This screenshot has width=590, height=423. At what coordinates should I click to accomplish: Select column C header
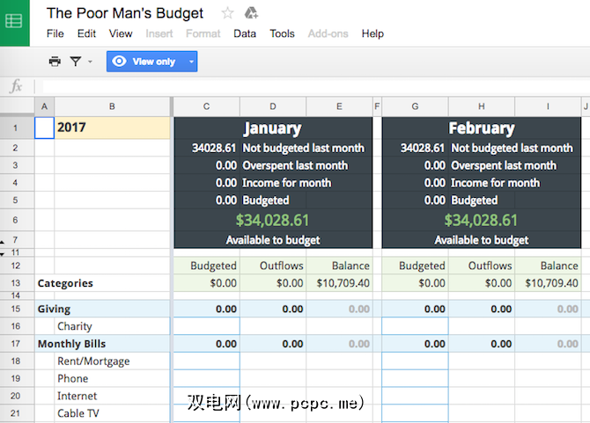[206, 106]
